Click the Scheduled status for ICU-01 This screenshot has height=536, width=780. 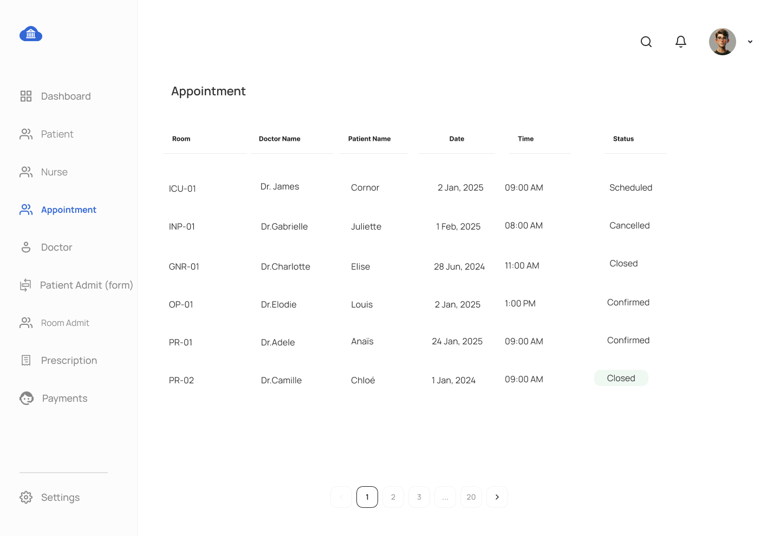tap(631, 187)
